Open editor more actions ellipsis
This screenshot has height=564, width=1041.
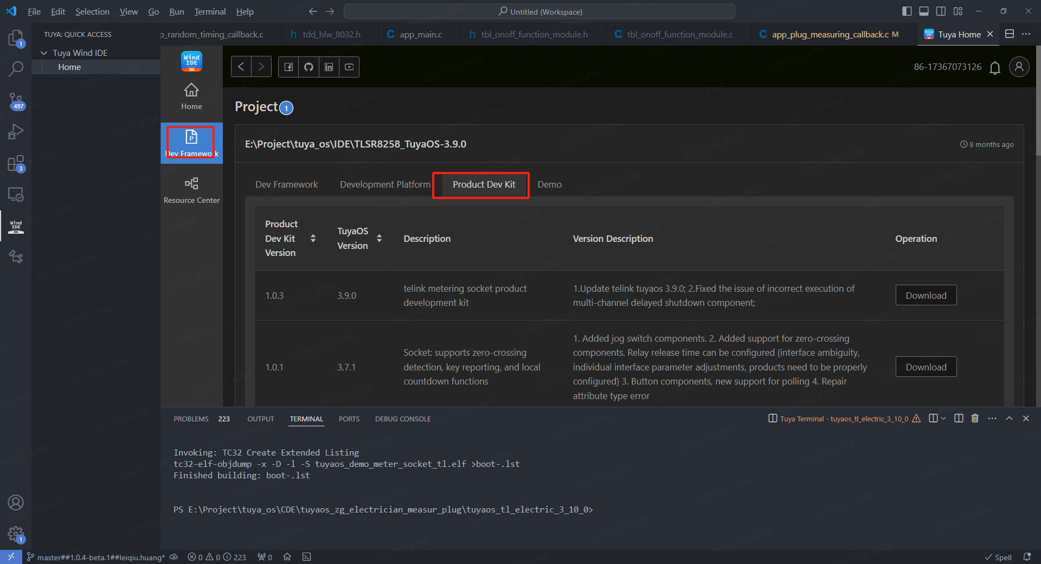coord(1026,34)
